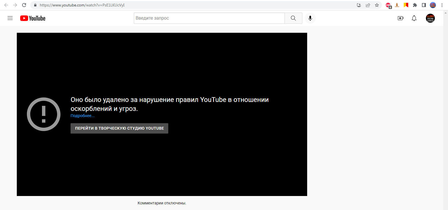The image size is (448, 210).
Task: Click the 'Подробнее...' link
Action: click(83, 116)
